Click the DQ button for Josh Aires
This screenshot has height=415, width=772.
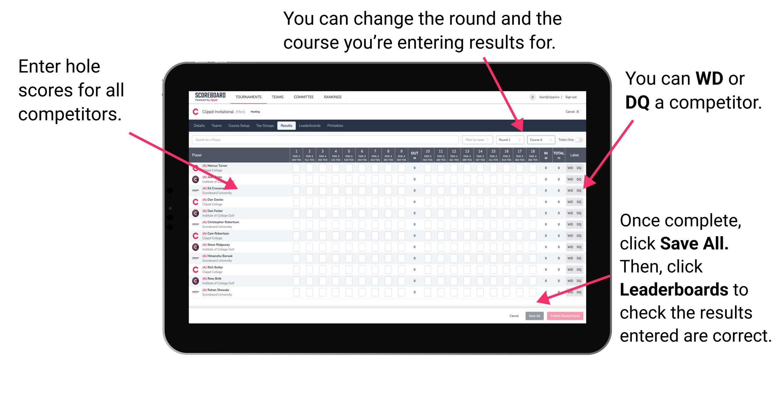tap(578, 179)
